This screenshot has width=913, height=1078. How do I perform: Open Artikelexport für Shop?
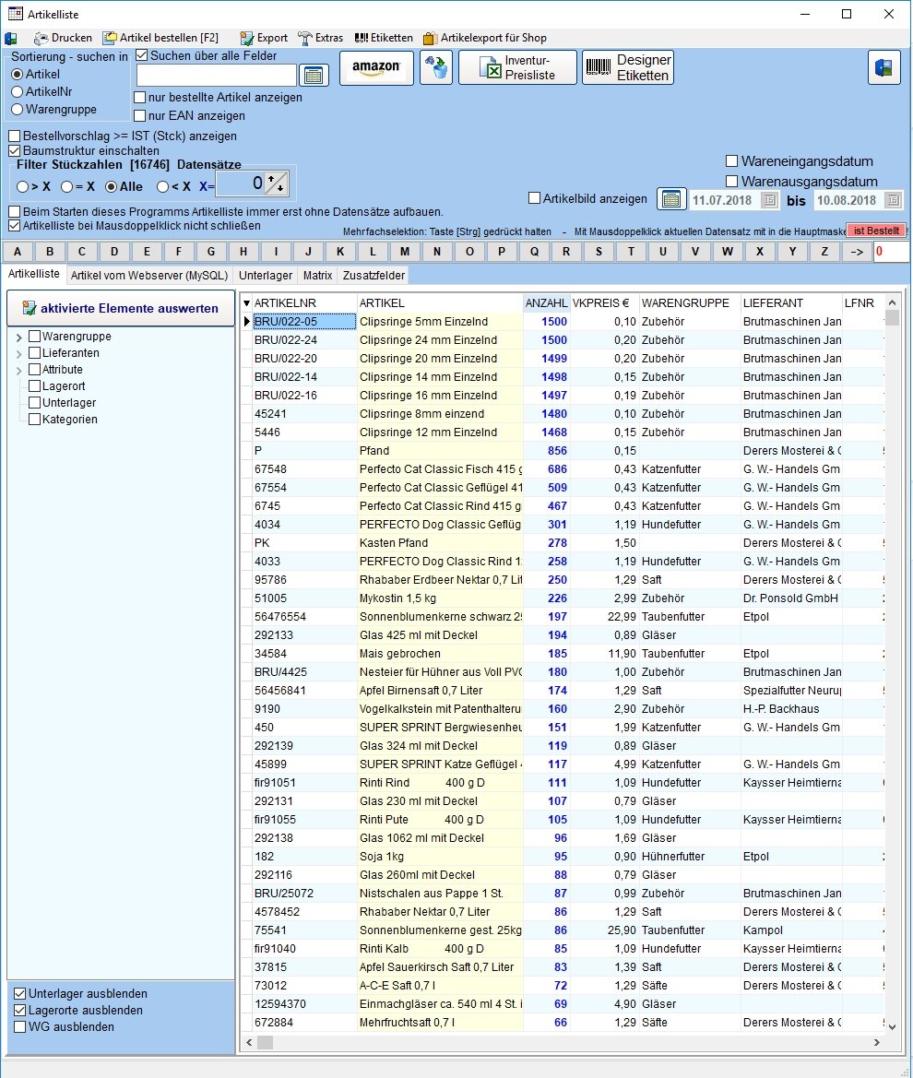click(x=485, y=38)
